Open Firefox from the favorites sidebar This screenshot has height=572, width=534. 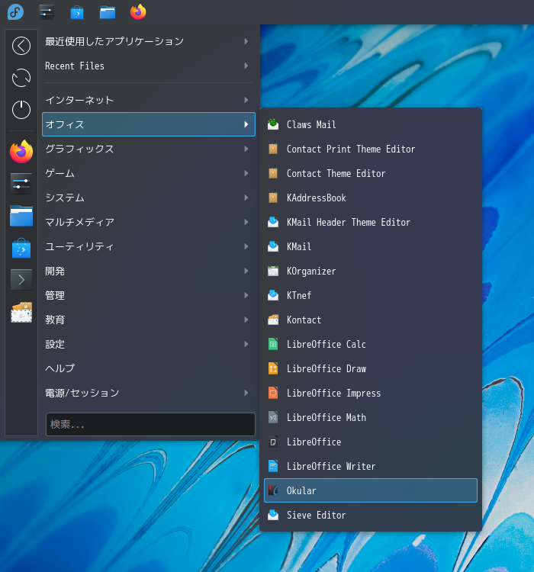21,152
